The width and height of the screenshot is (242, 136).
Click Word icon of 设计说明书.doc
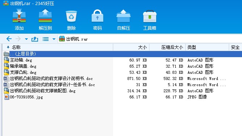point(6,78)
